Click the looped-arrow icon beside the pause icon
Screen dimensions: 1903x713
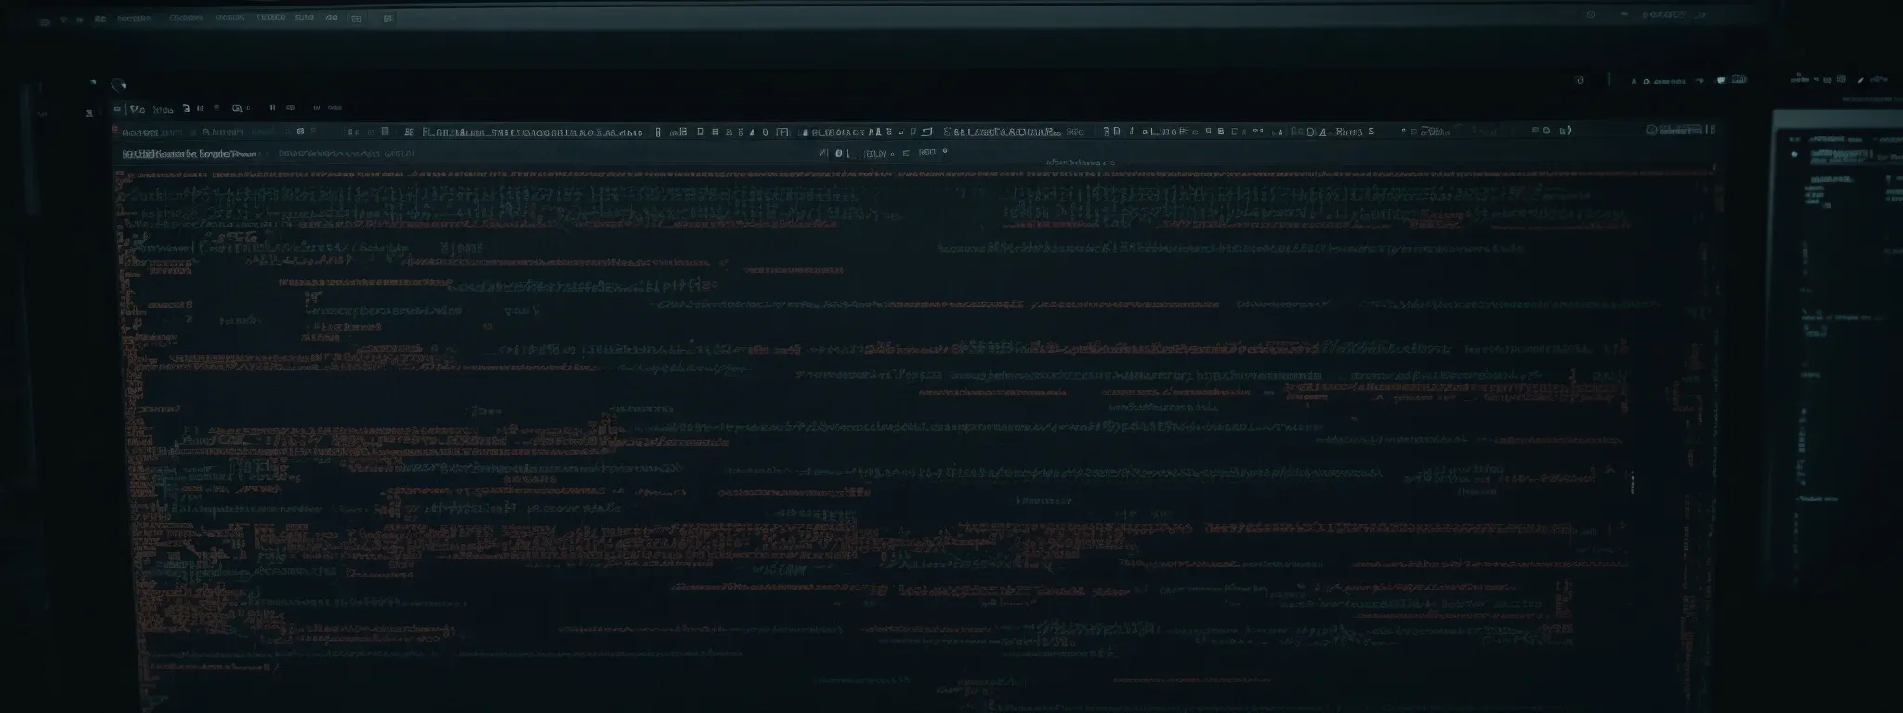click(x=291, y=109)
